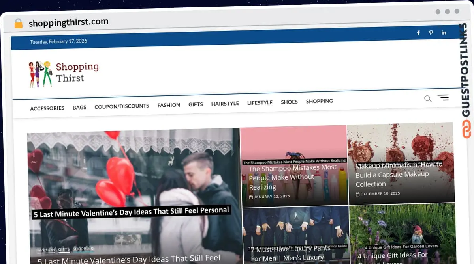
Task: Open the hamburger sidebar menu icon
Action: 443,97
